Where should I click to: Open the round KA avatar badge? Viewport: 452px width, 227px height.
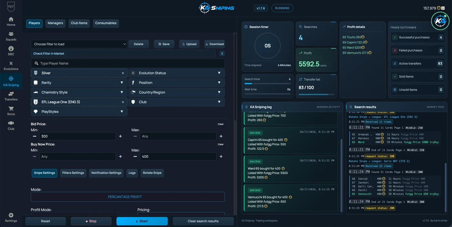[440, 21]
